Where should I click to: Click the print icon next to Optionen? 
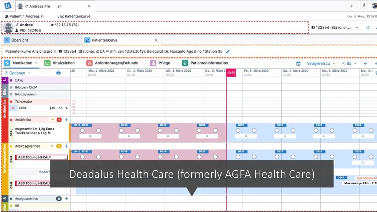point(59,73)
